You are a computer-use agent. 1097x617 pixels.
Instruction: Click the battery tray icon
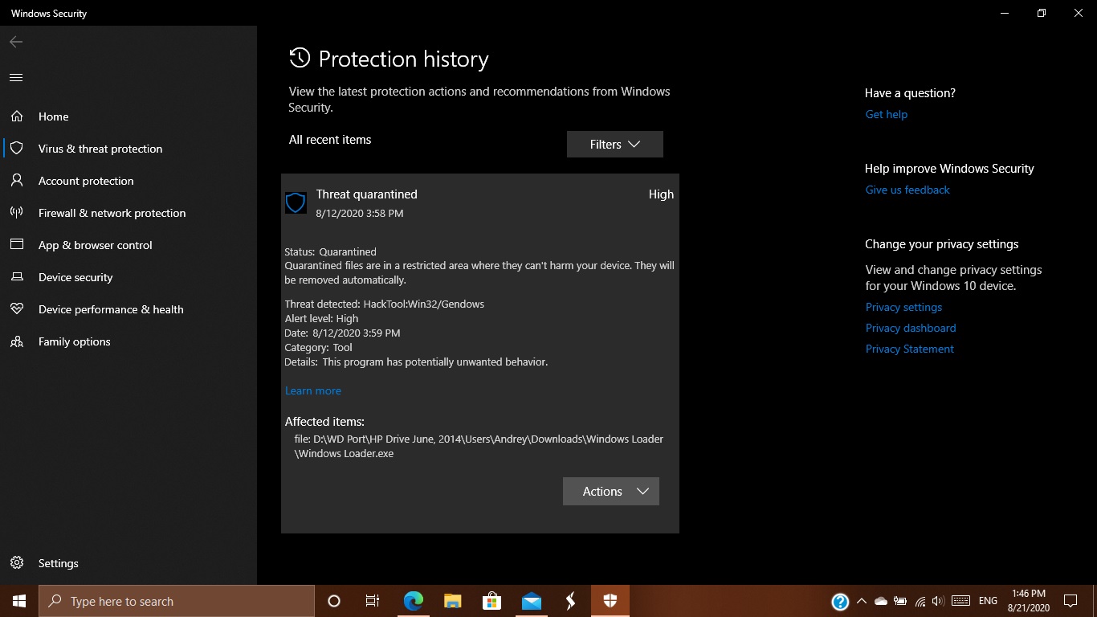(x=900, y=601)
